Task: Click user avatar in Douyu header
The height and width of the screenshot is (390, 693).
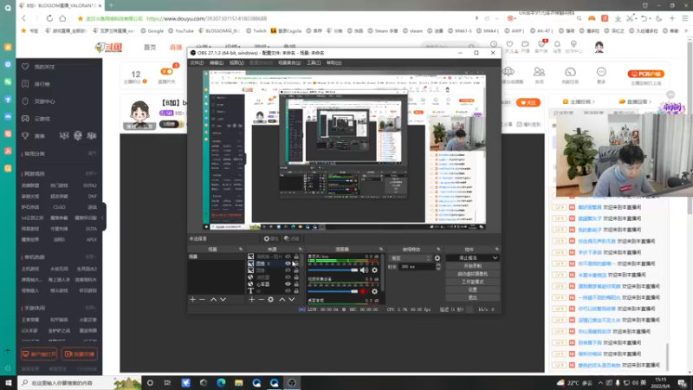Action: 599,47
